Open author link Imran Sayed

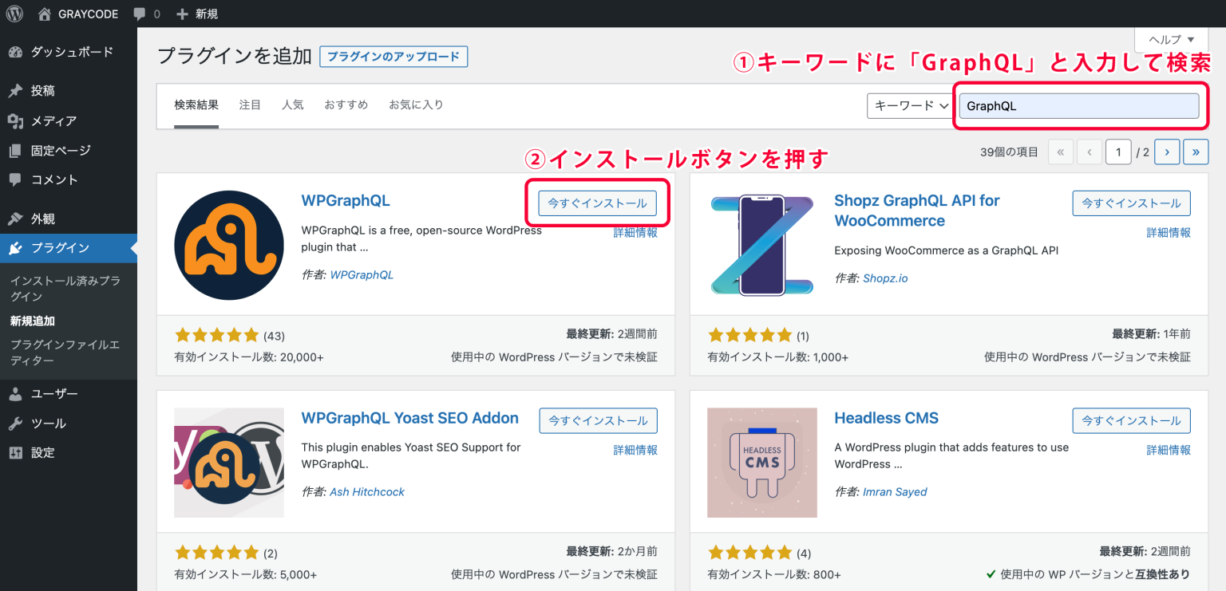click(x=895, y=492)
